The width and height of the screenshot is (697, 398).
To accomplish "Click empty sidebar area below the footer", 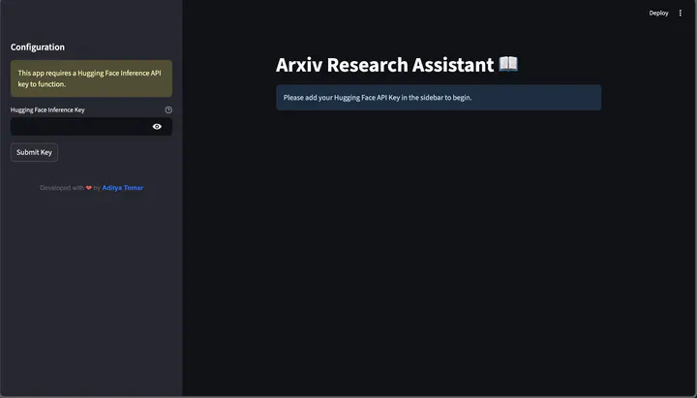I will click(x=91, y=291).
